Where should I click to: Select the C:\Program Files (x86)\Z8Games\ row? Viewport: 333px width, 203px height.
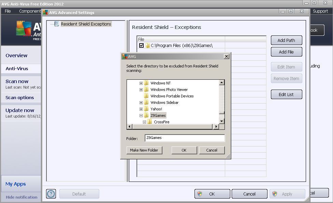pos(201,45)
